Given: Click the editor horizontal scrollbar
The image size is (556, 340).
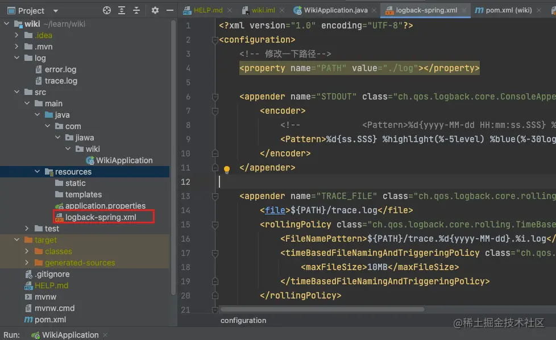Looking at the screenshot, I should tap(322, 309).
